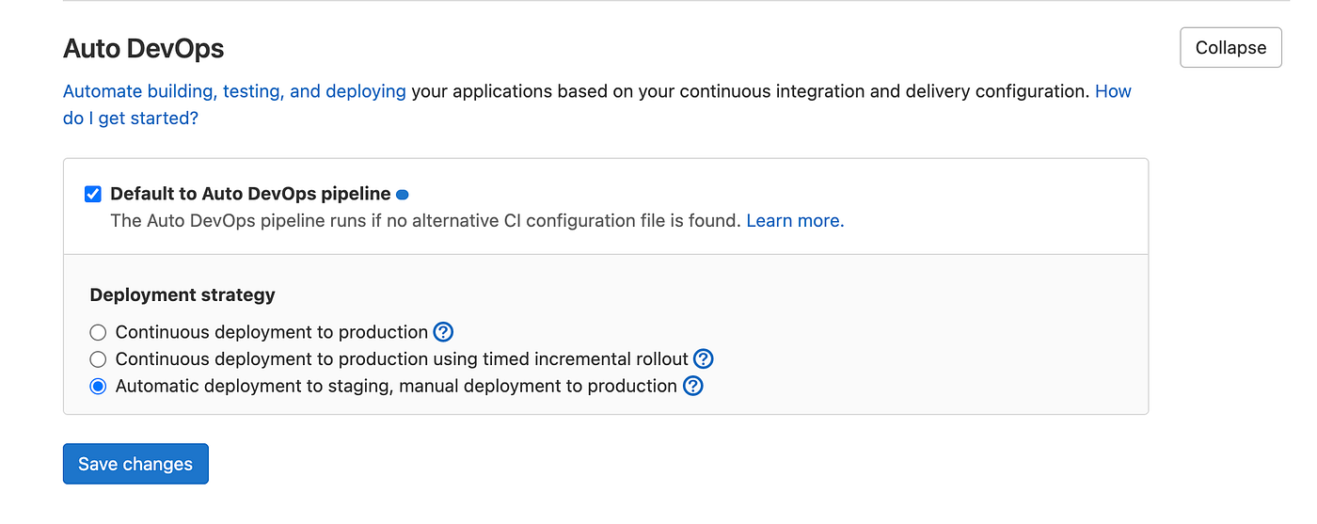1317x524 pixels.
Task: Open help icon for timed incremental rollout
Action: [703, 359]
